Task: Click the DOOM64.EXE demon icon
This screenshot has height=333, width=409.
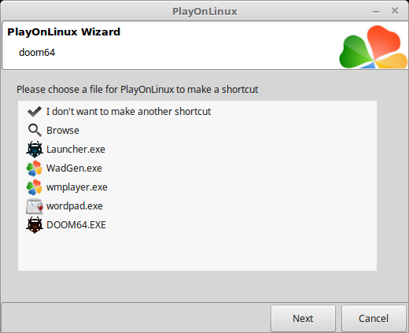Action: [x=35, y=225]
